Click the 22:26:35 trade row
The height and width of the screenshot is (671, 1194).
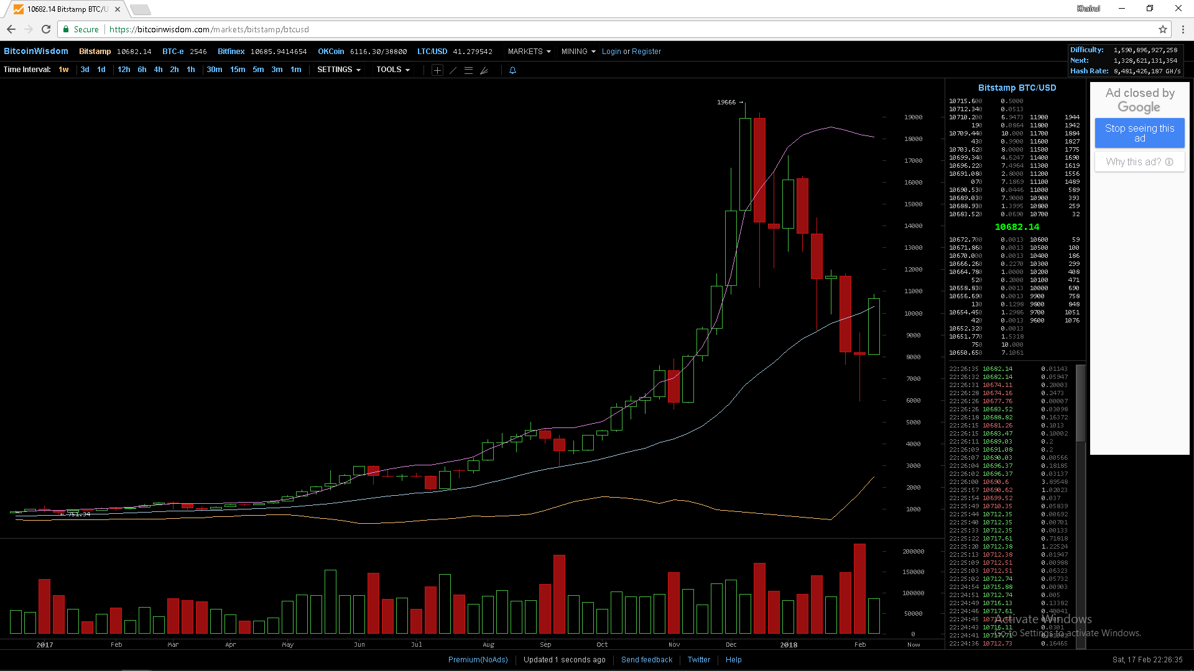(x=1009, y=369)
